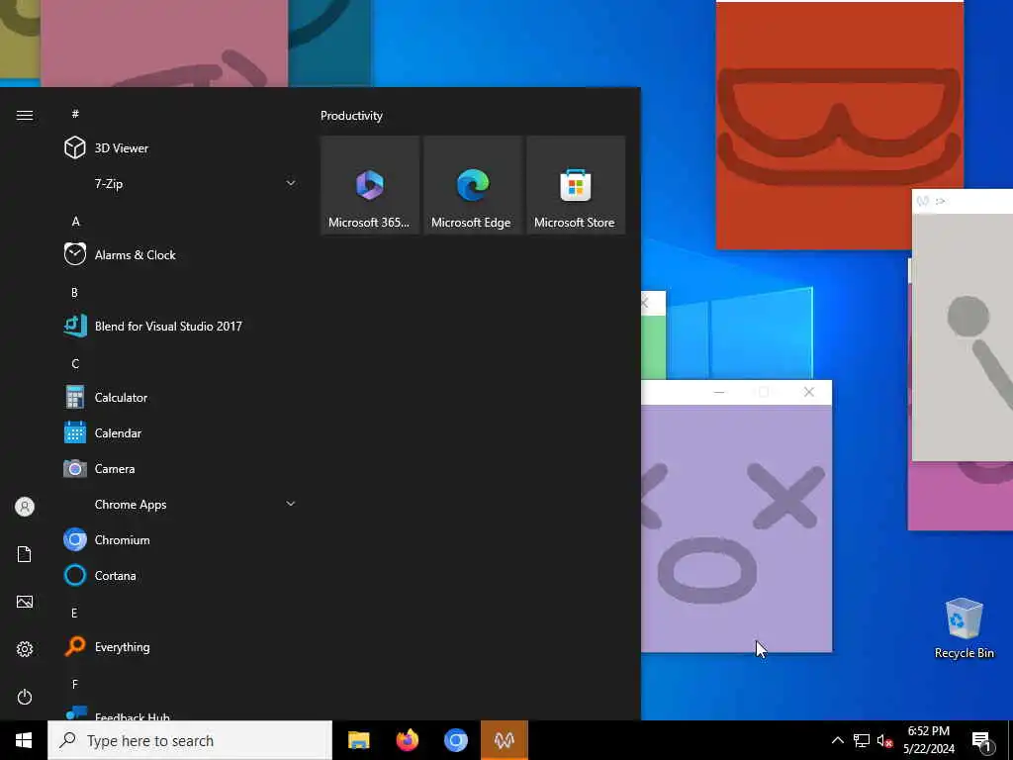The height and width of the screenshot is (760, 1013).
Task: Open Chromium from the taskbar
Action: [455, 740]
